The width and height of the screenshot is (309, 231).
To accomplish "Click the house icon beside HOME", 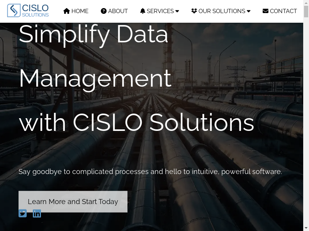I will click(66, 11).
